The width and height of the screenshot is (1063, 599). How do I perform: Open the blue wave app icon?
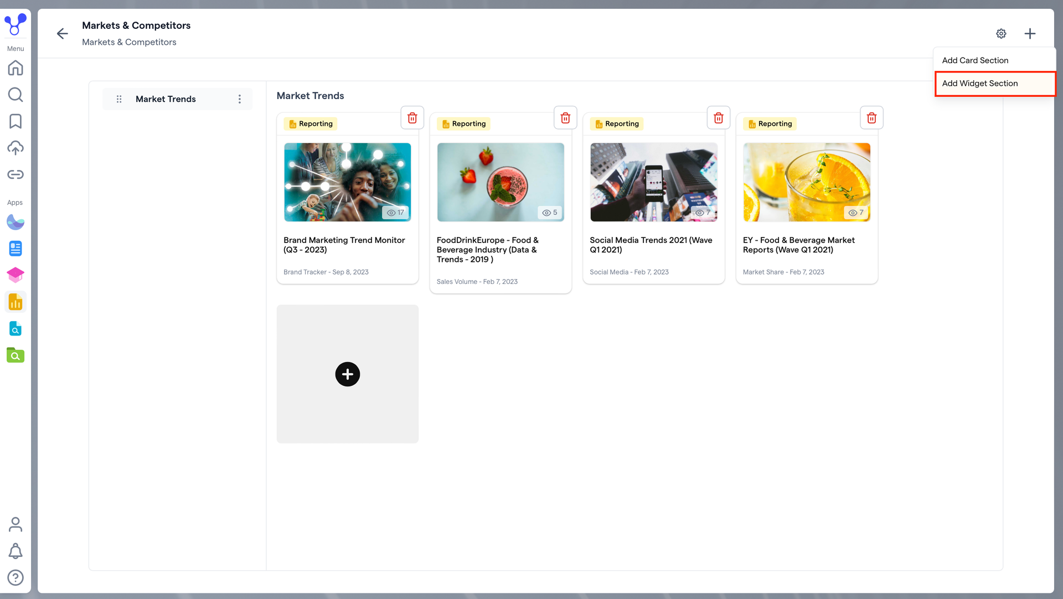coord(16,222)
